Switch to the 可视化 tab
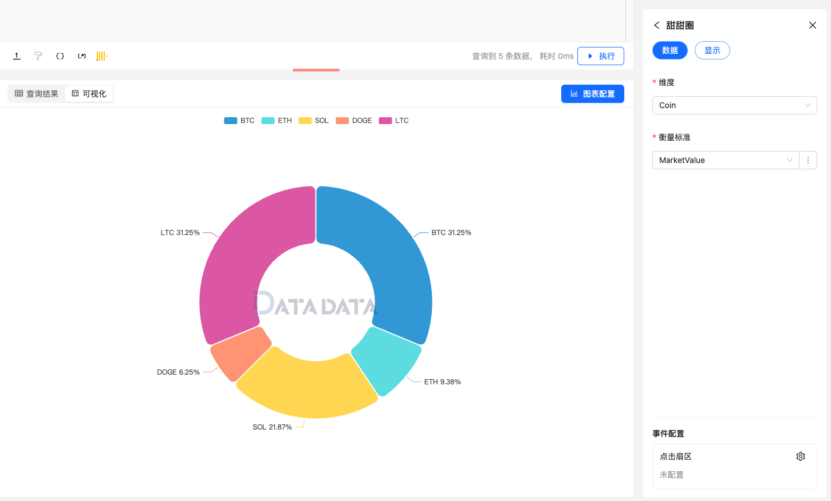 (x=89, y=94)
